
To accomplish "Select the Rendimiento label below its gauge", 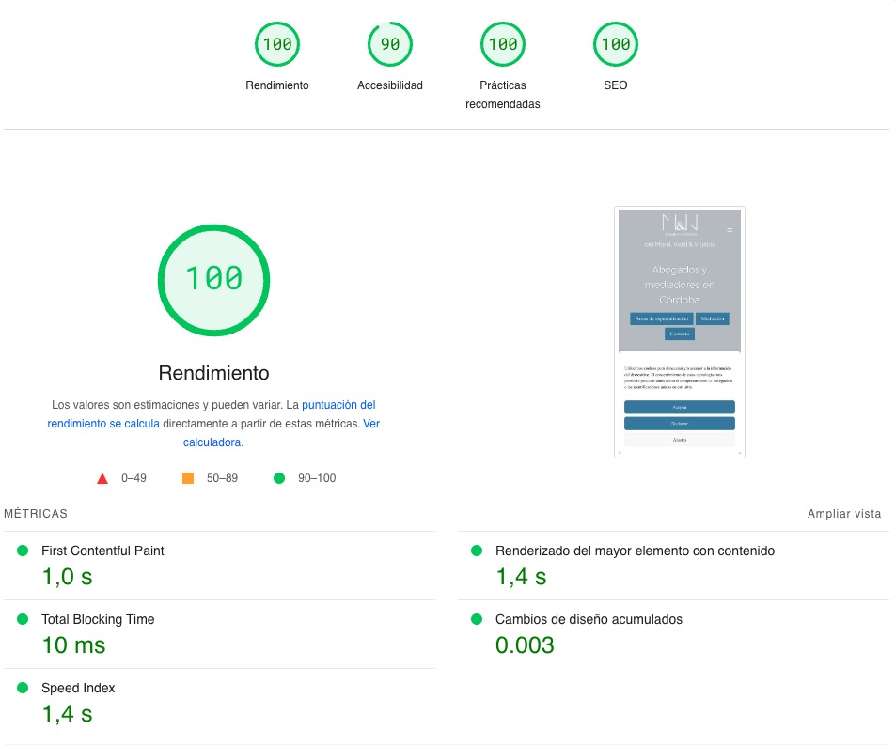I will coord(276,85).
